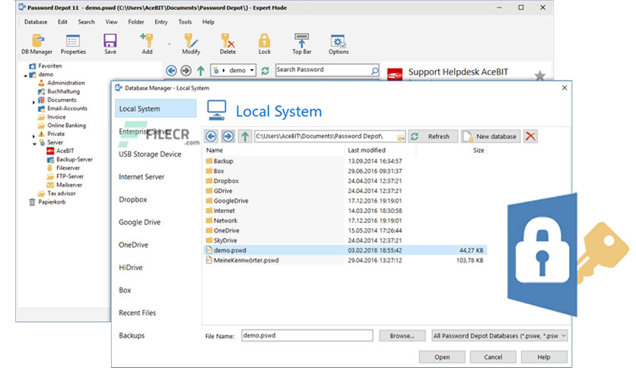Viewport: 636px width, 368px height.
Task: Open the demo folder dropdown in navigation bar
Action: pyautogui.click(x=252, y=71)
